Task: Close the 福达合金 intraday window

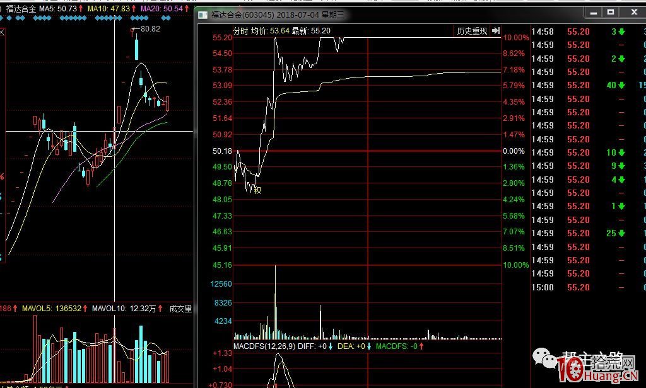Action: click(x=634, y=13)
